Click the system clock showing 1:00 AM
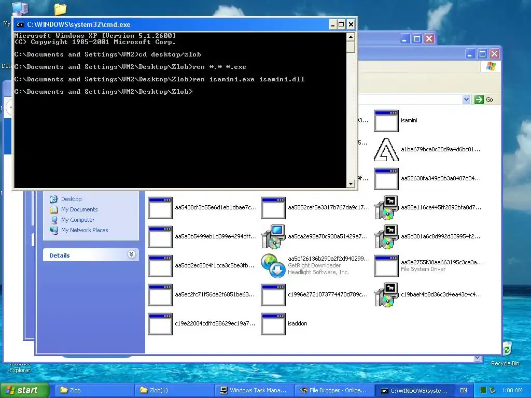 [512, 390]
